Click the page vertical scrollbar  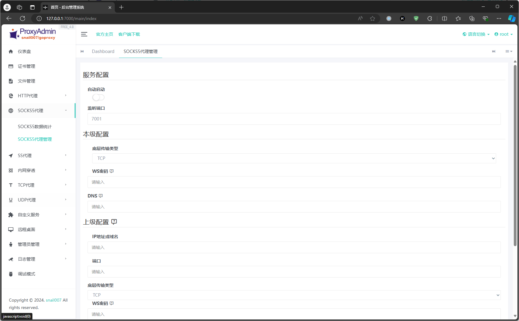pyautogui.click(x=515, y=154)
